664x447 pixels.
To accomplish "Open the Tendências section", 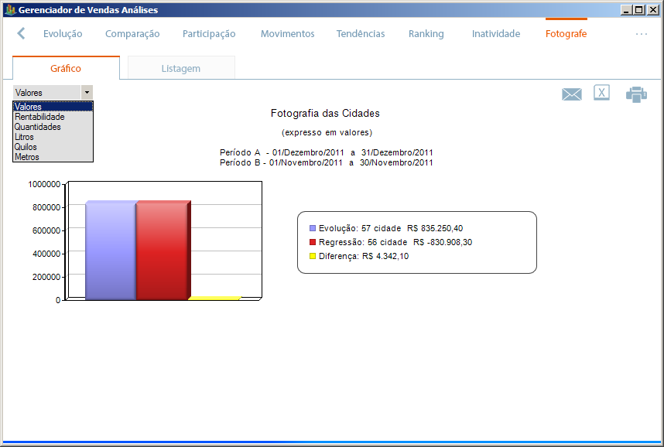I will tap(361, 34).
